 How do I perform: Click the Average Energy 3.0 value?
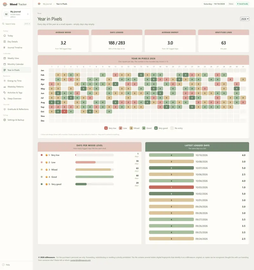point(170,43)
